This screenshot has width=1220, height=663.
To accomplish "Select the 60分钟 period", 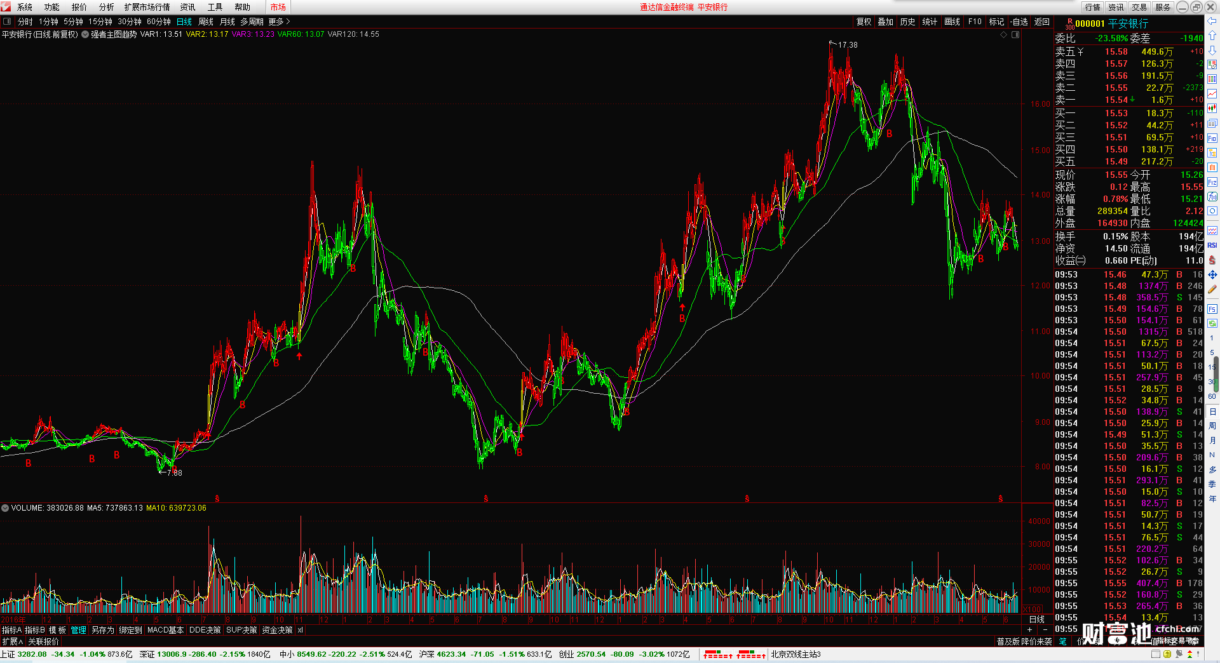I will click(159, 22).
